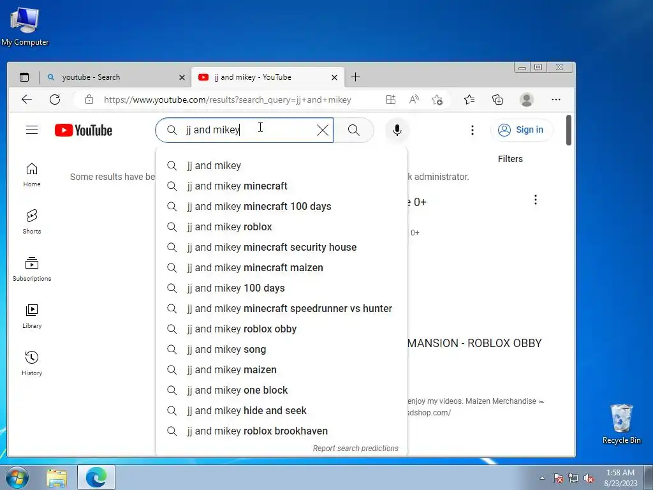Open Shorts from the sidebar
Screen dimensions: 653x490
click(x=32, y=222)
